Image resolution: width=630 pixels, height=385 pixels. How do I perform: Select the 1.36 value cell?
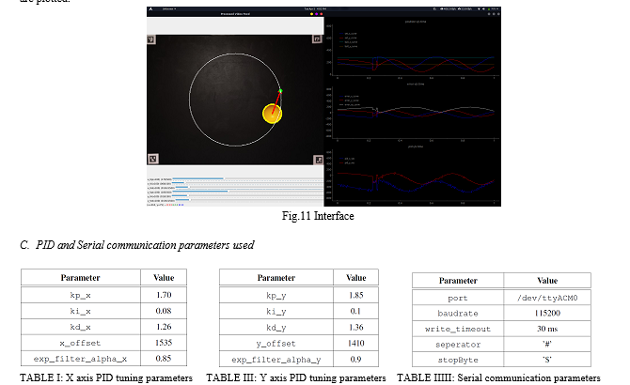(356, 327)
